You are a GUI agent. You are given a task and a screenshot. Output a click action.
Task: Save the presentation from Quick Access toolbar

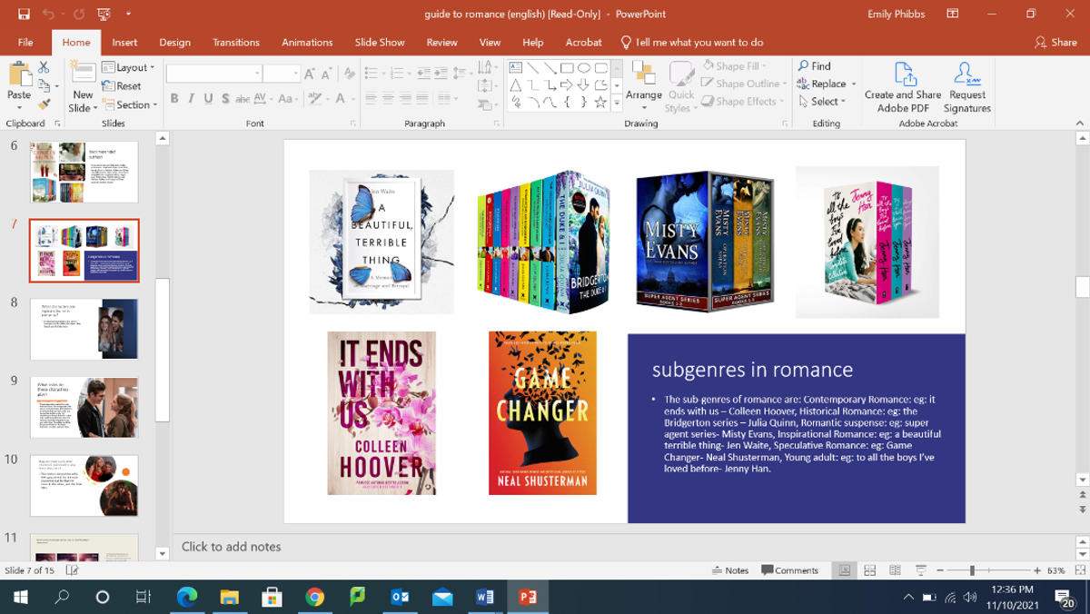point(24,14)
